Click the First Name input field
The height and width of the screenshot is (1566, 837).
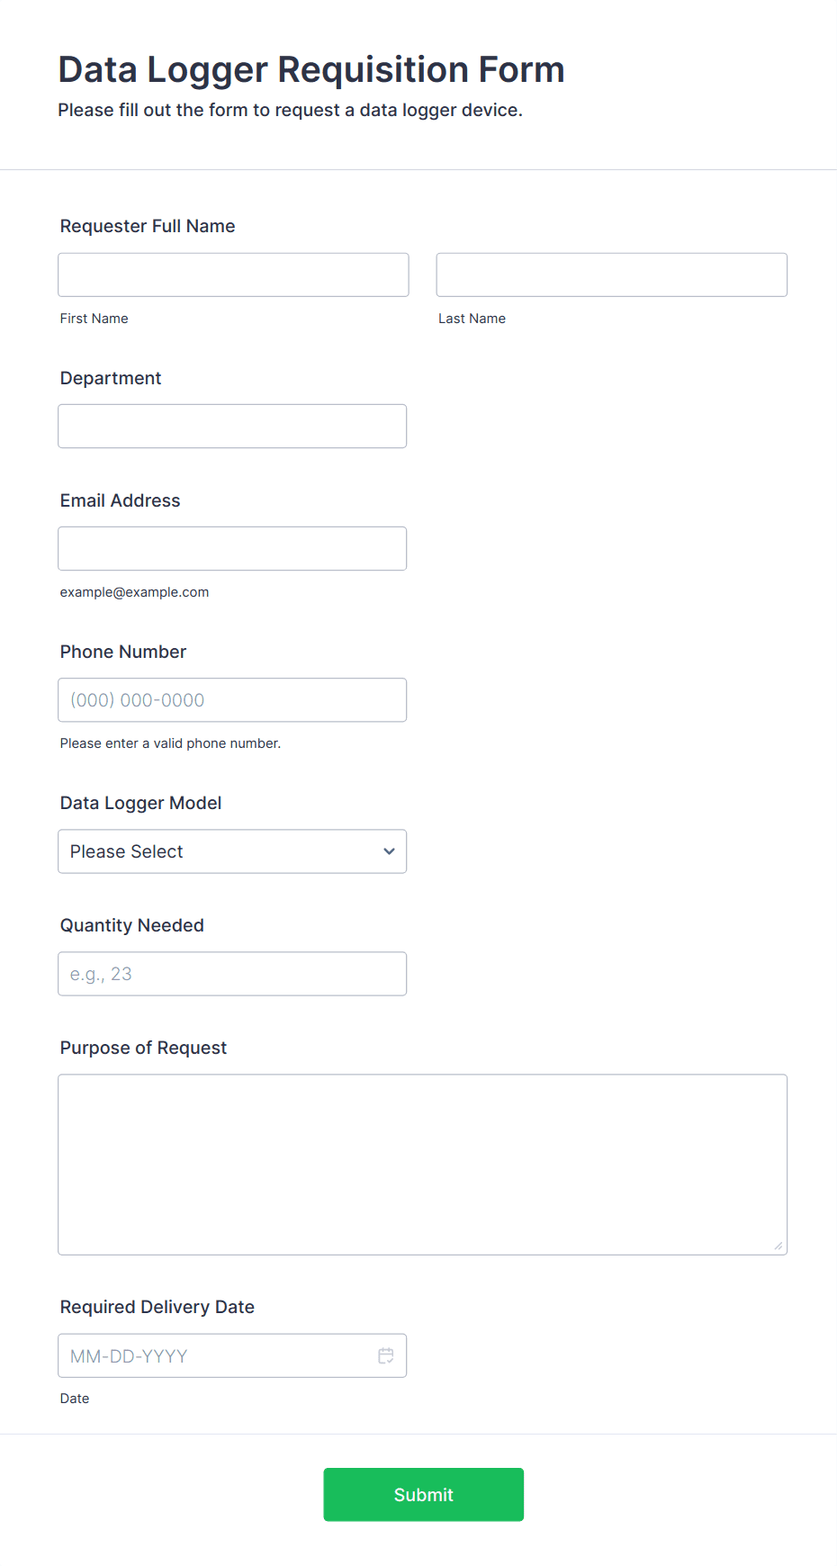pyautogui.click(x=233, y=274)
